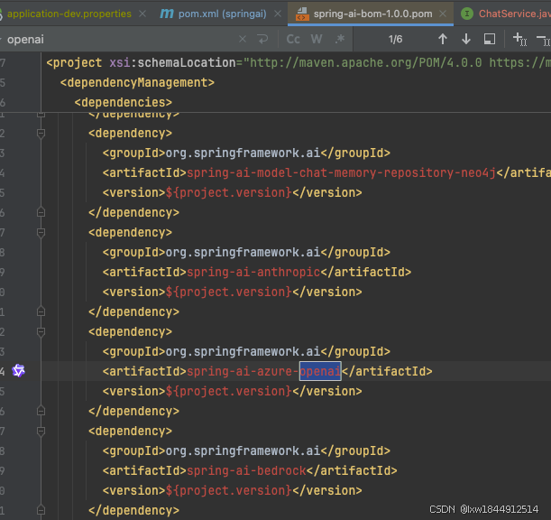This screenshot has width=551, height=520.
Task: Focus the search field containing openai
Action: pos(119,39)
